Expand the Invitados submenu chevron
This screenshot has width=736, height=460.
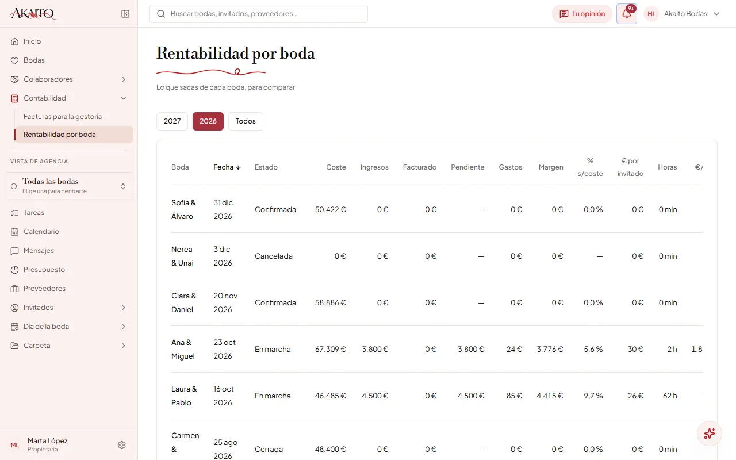[x=124, y=308]
